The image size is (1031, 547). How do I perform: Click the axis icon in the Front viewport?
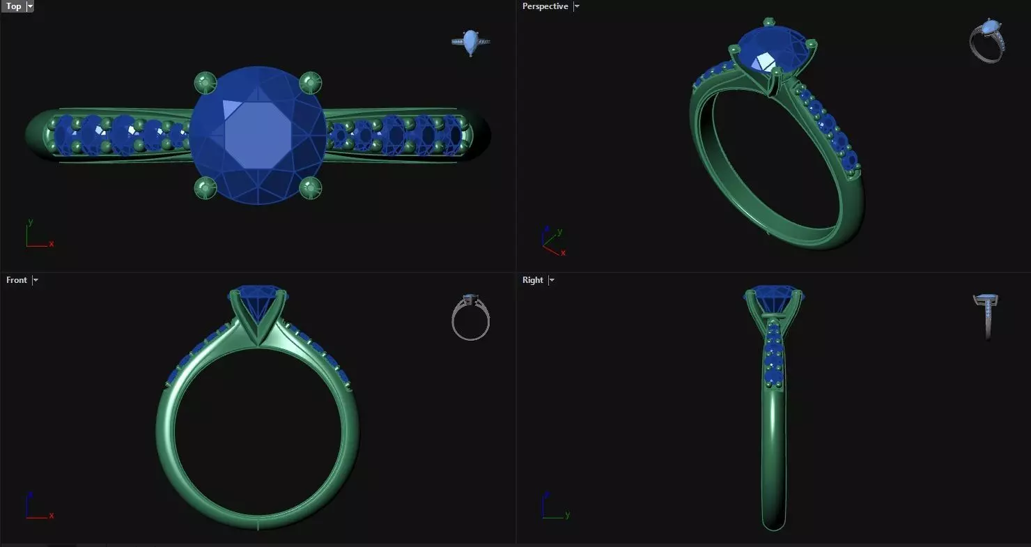38,507
